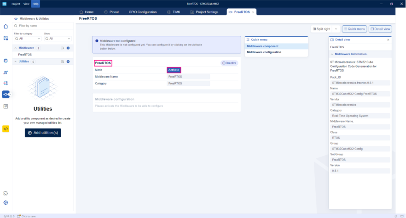
Task: Switch to the Home tab
Action: (87, 12)
